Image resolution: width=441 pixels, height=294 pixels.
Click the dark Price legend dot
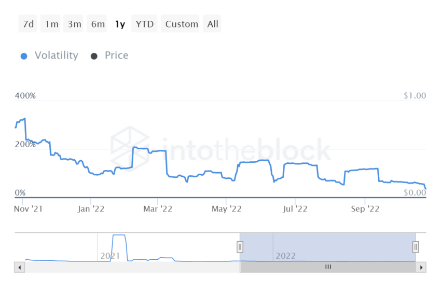94,56
